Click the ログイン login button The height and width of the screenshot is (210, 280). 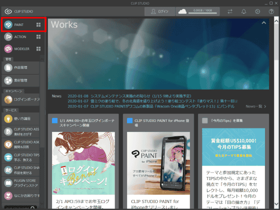coord(160,11)
